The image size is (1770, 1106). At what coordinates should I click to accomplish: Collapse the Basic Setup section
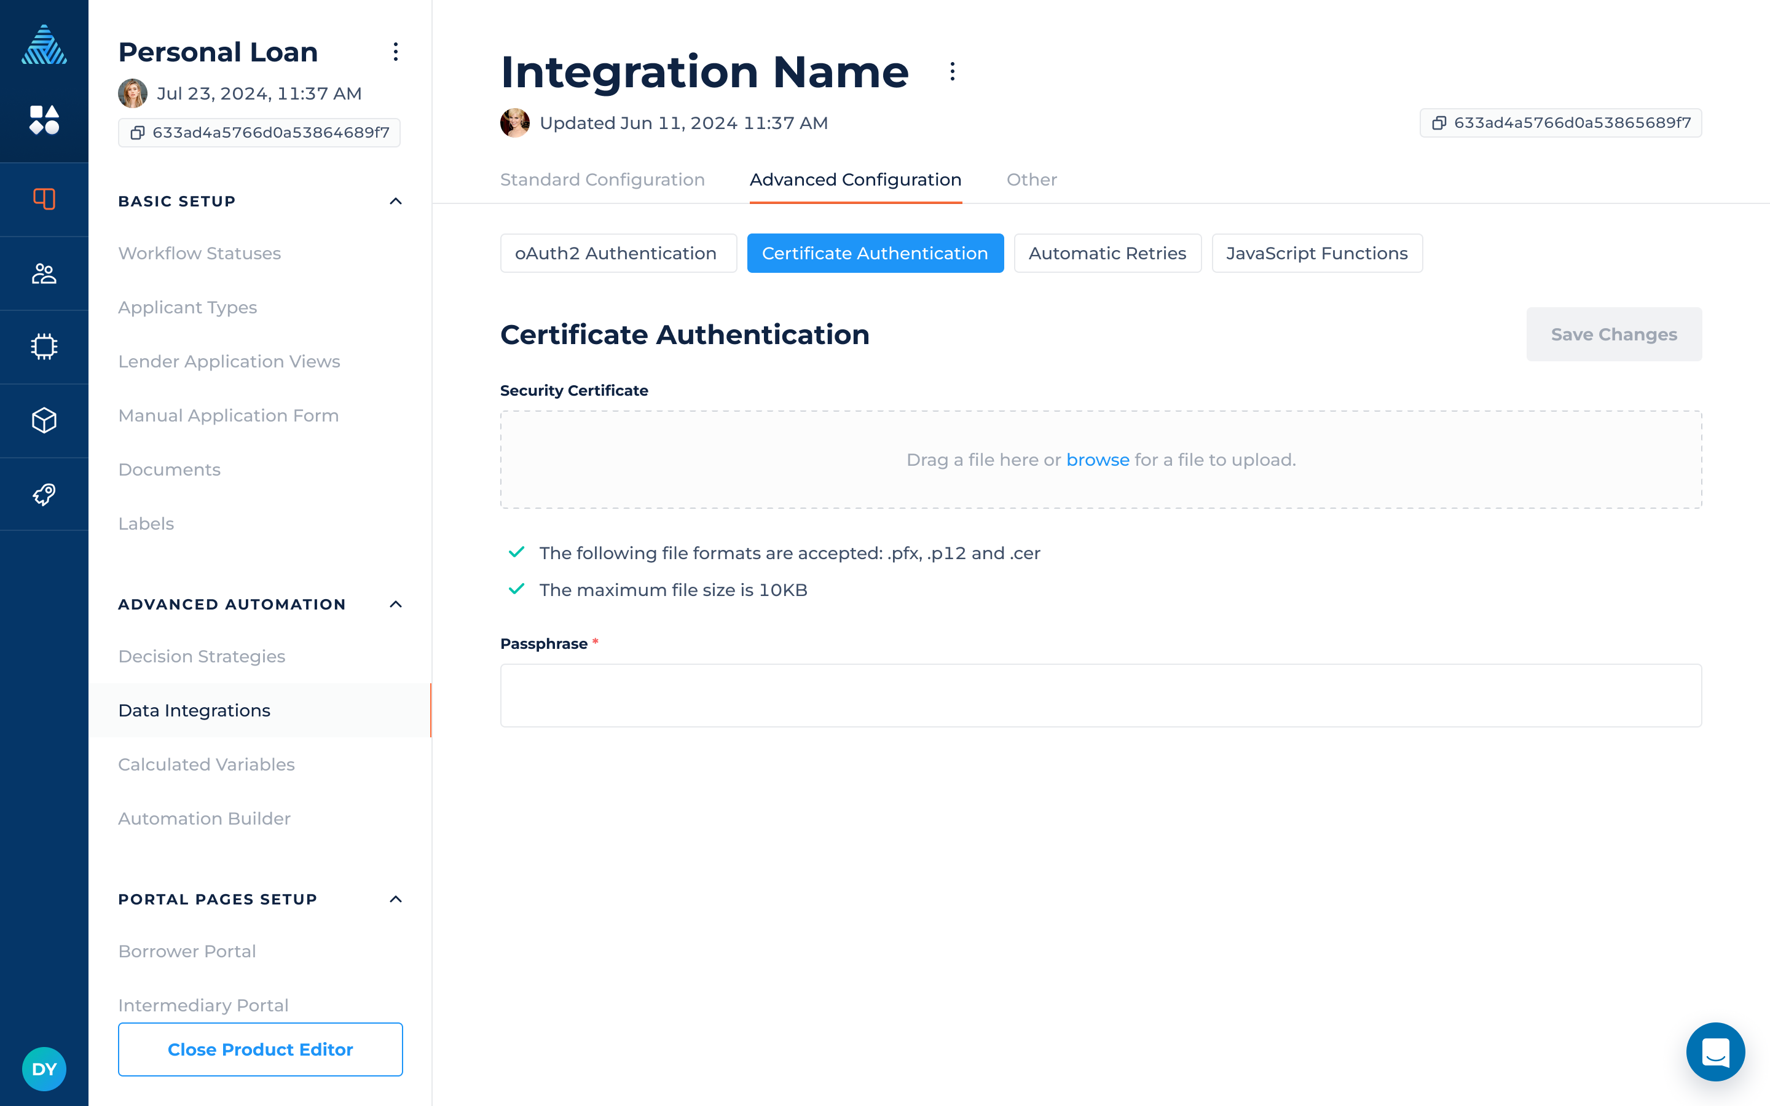coord(395,201)
